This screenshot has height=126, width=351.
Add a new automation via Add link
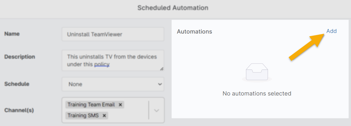[331, 31]
